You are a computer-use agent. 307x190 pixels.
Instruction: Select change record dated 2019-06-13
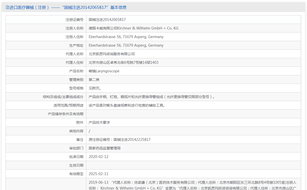point(193,185)
